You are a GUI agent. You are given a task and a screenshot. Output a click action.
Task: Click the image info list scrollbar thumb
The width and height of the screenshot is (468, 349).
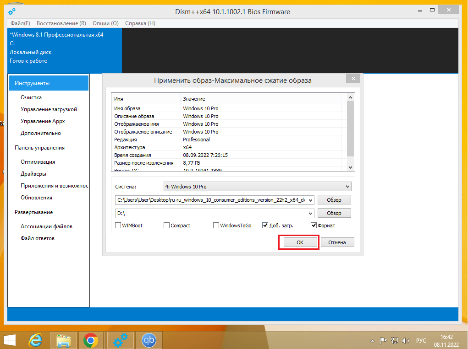point(350,129)
